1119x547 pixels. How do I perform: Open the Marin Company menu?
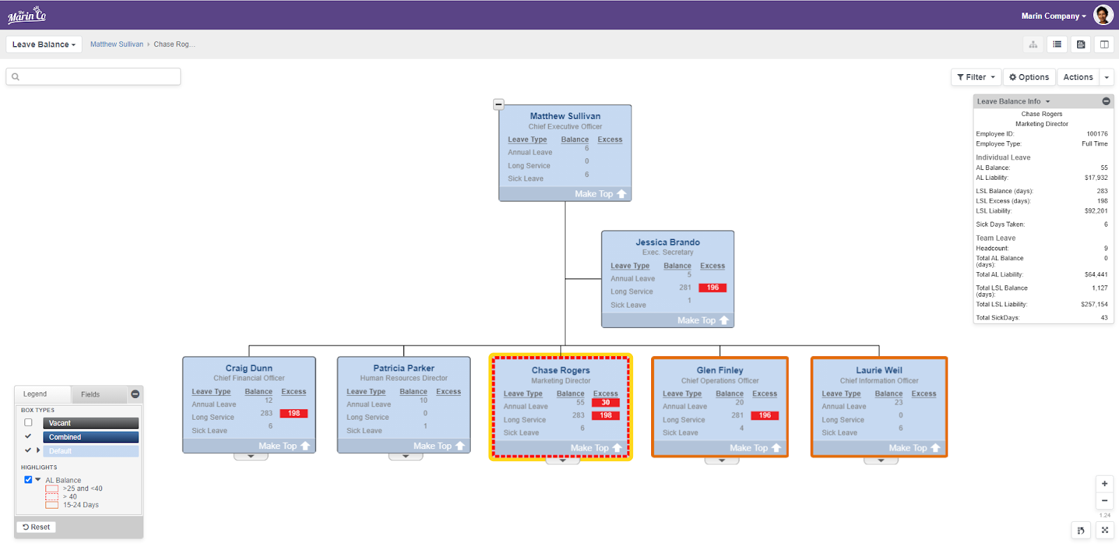[1053, 16]
